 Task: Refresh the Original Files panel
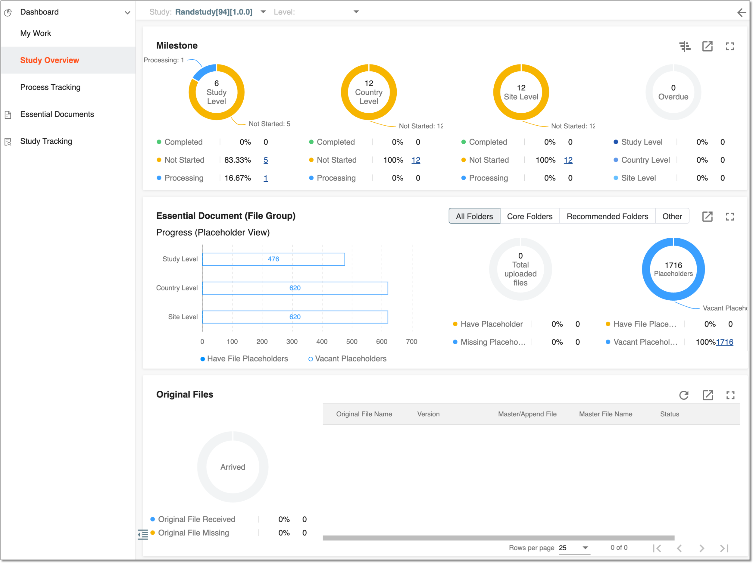[x=683, y=395]
